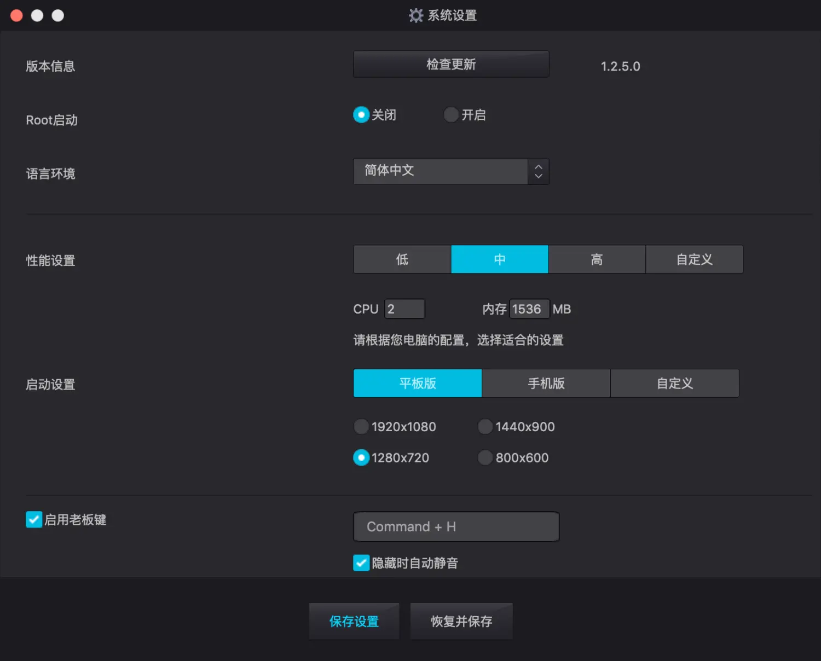Viewport: 821px width, 661px height.
Task: Click the 性能设置 label
Action: coord(50,260)
